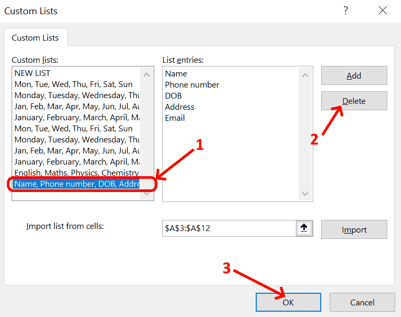
Task: Click the List entries scroll up arrow
Action: click(305, 75)
